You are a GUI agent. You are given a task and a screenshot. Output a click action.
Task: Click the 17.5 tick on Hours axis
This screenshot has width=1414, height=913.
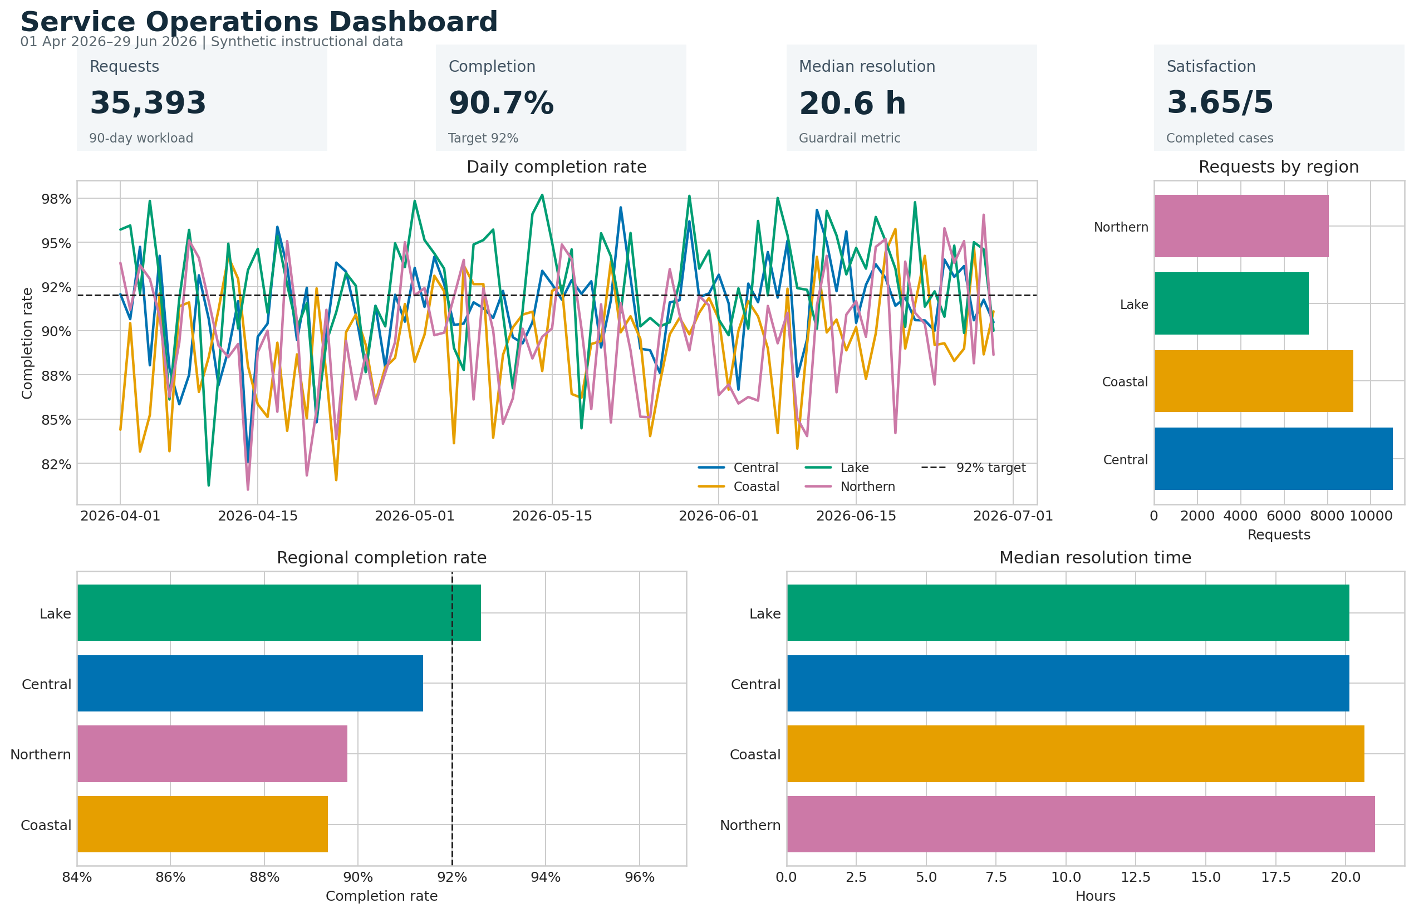[1276, 878]
